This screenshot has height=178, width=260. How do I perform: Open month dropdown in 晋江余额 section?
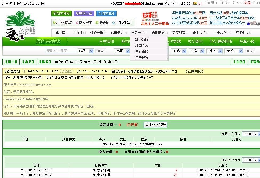[251, 134]
